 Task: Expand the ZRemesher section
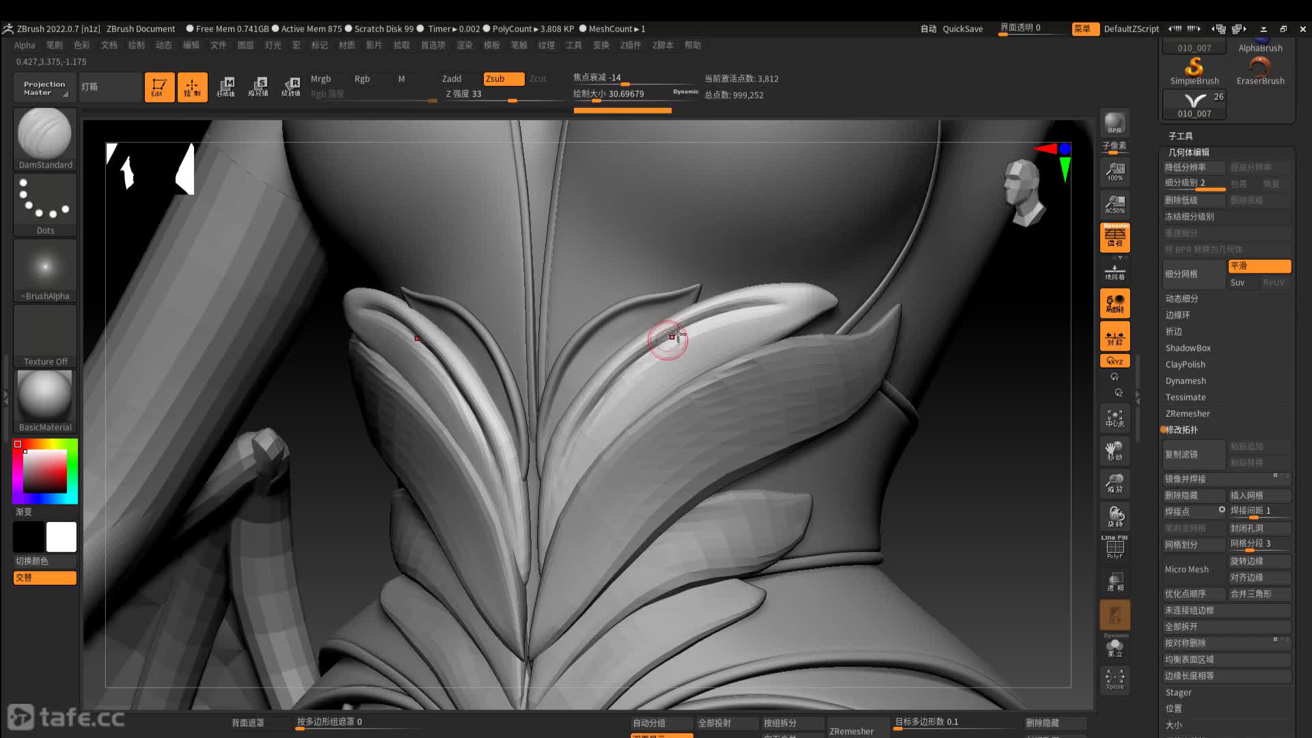pyautogui.click(x=1188, y=413)
